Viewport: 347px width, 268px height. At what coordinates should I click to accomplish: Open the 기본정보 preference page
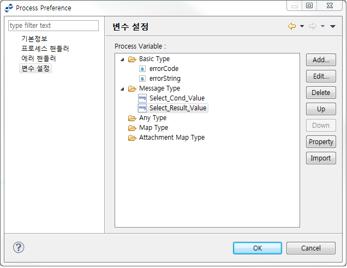click(34, 39)
